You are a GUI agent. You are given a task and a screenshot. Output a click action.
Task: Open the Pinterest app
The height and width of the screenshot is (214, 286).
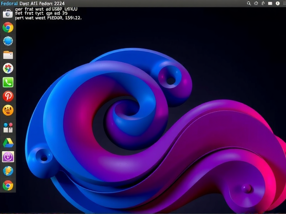click(x=7, y=96)
